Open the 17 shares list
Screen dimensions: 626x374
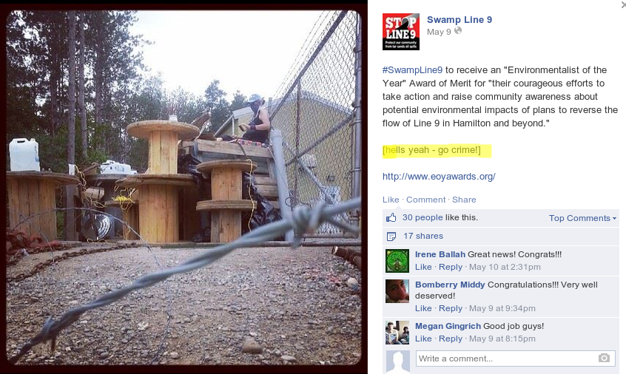click(x=423, y=236)
